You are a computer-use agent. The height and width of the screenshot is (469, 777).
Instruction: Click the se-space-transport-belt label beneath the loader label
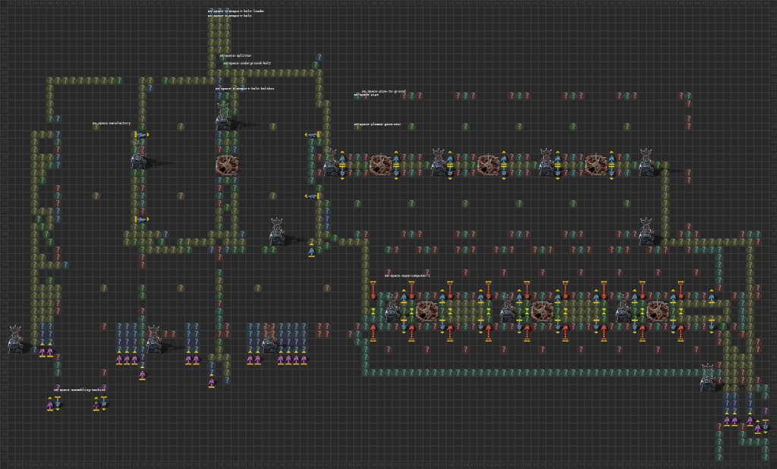coord(229,15)
